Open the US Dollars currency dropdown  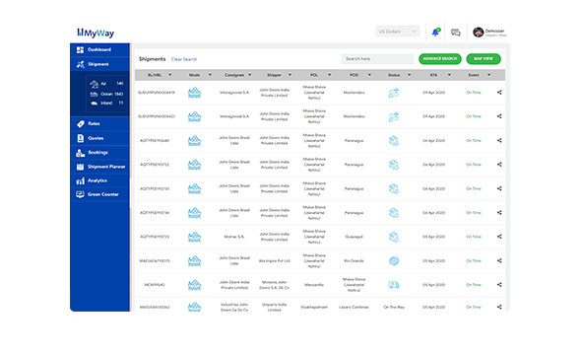(x=398, y=32)
